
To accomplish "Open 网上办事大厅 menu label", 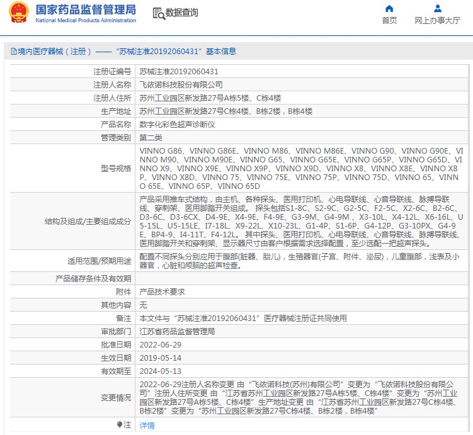I will (x=437, y=21).
